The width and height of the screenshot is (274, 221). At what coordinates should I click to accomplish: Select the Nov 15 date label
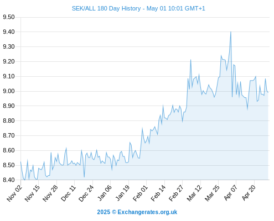(33, 193)
